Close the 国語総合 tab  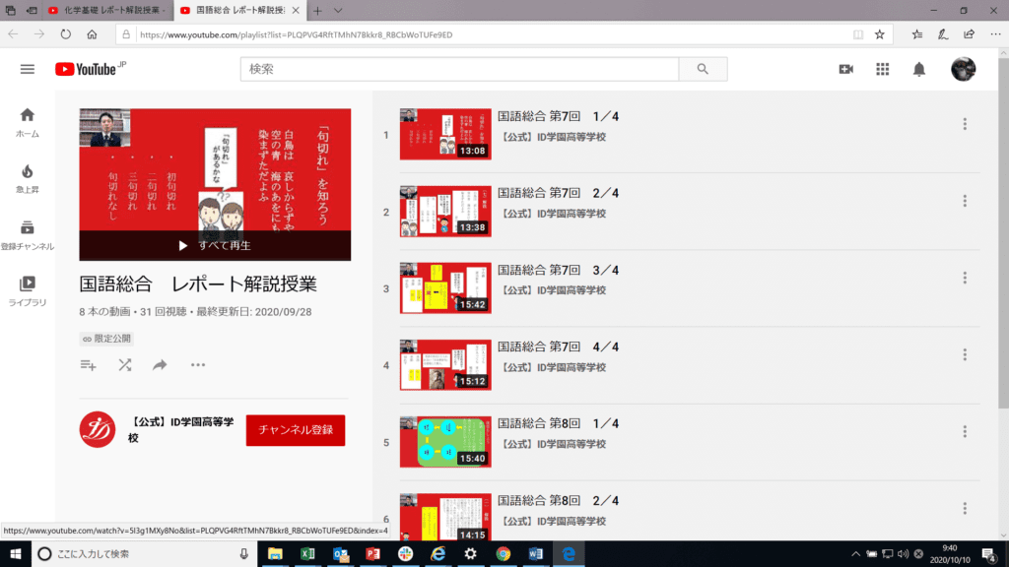(296, 10)
